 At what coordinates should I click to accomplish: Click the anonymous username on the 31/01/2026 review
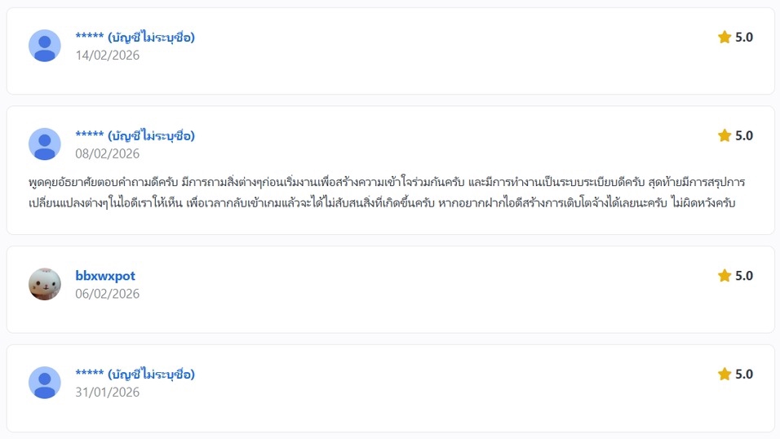coord(135,375)
